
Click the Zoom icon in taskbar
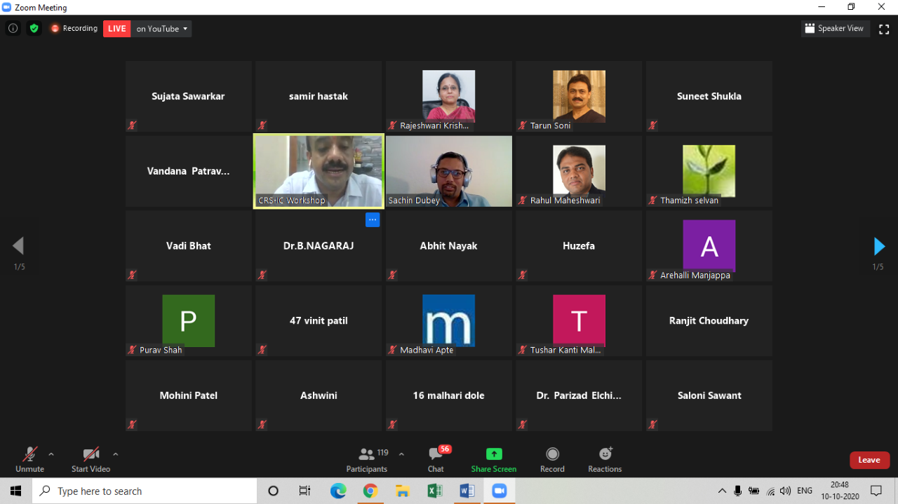[x=499, y=491]
